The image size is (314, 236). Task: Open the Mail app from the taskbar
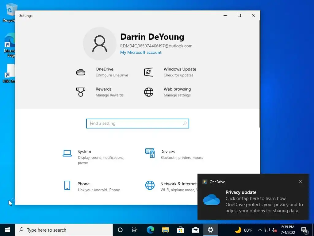(195, 230)
